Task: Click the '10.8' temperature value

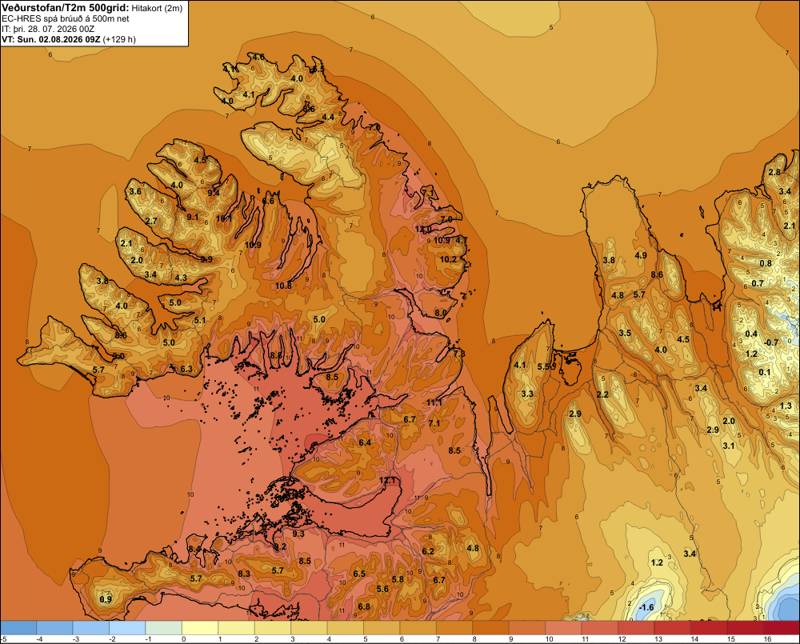Action: click(284, 286)
